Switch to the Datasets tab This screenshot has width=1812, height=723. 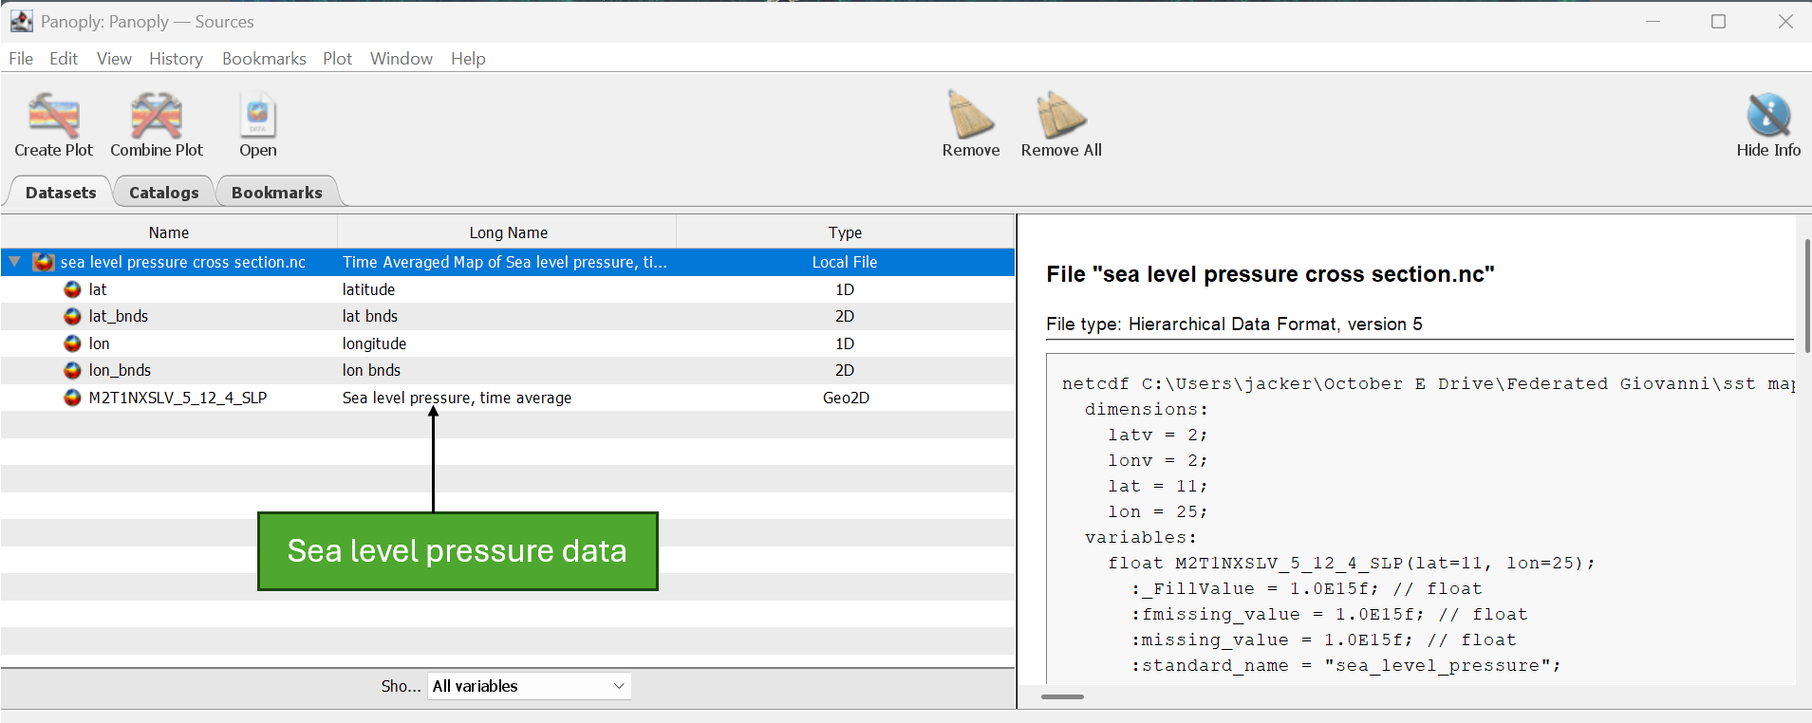click(x=61, y=192)
